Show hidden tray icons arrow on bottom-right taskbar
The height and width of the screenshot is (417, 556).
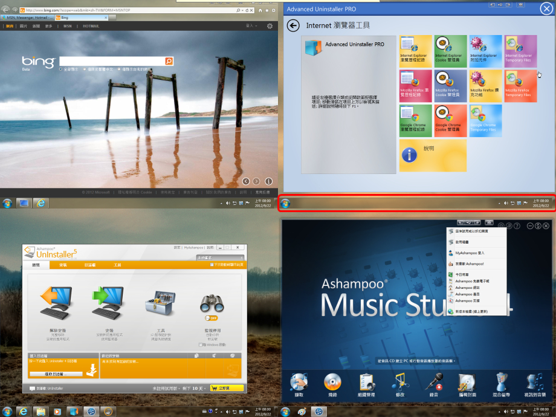click(x=499, y=412)
